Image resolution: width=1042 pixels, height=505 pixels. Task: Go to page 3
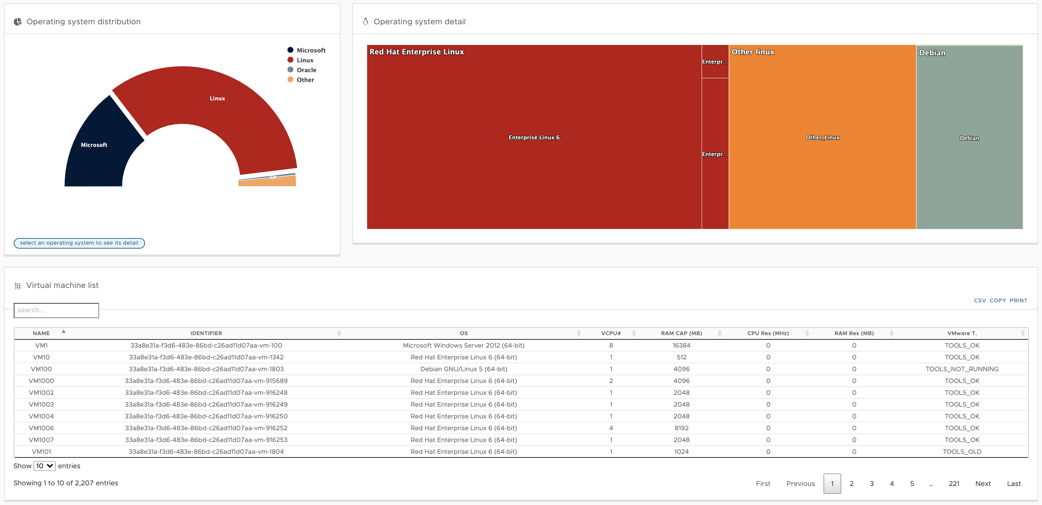(x=872, y=484)
